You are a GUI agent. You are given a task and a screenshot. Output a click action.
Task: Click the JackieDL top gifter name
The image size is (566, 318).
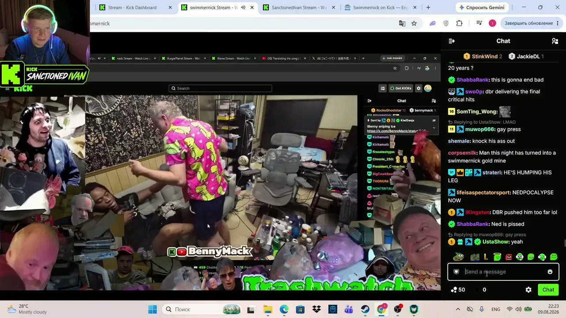click(x=528, y=57)
